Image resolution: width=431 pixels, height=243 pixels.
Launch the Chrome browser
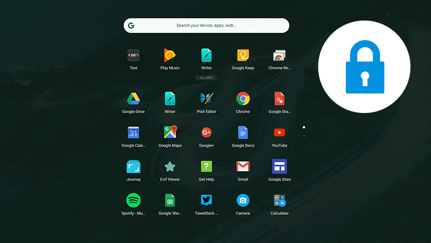(243, 99)
